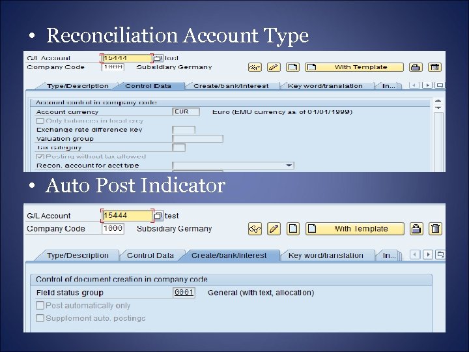Toggle Posting without tax allowed checkbox
Screen dimensions: 469x352
40,156
